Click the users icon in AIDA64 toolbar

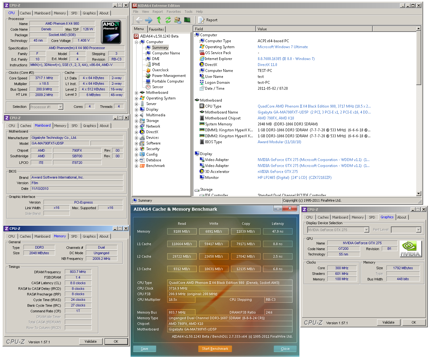click(178, 20)
